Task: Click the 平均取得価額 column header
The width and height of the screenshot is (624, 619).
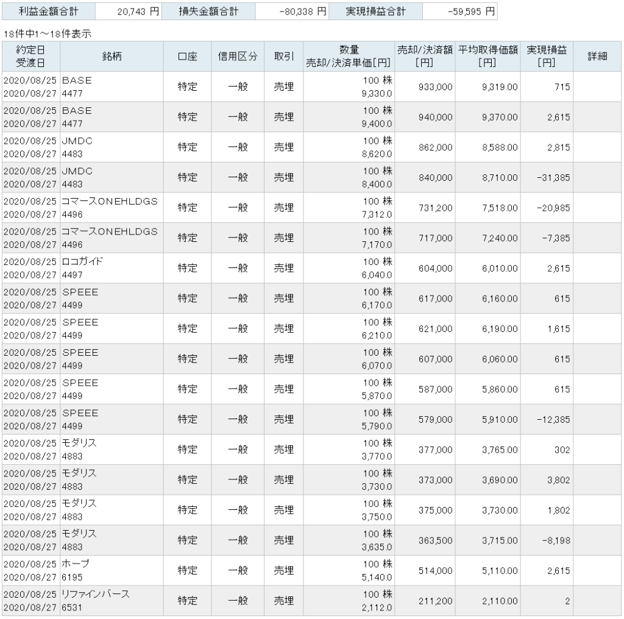Action: [488, 57]
